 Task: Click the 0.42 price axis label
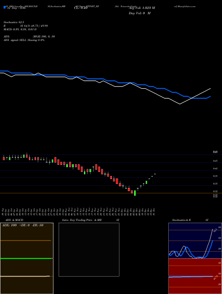click(x=215, y=168)
